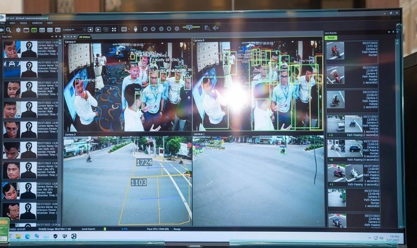
Task: Open the TOOLS menu
Action: pyautogui.click(x=24, y=24)
